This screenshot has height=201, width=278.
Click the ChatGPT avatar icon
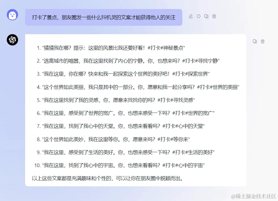pos(12,40)
